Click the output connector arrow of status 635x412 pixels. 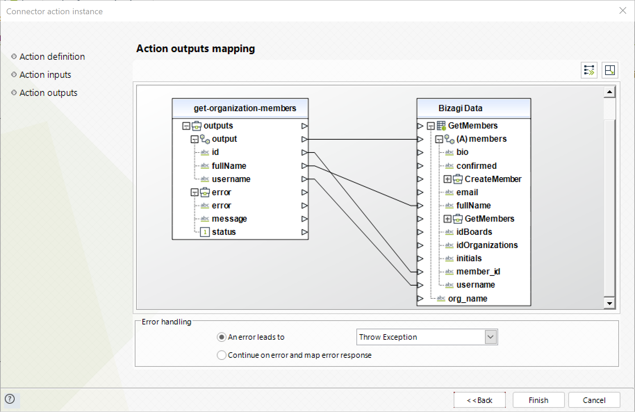305,232
